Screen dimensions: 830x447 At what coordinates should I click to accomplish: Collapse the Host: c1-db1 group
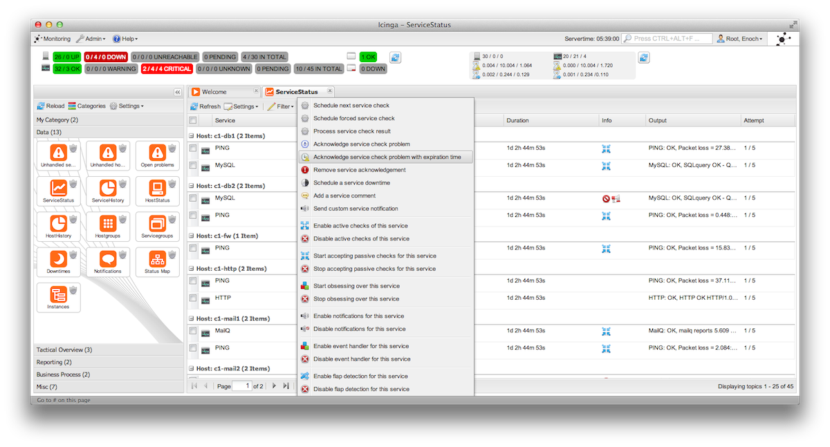192,136
